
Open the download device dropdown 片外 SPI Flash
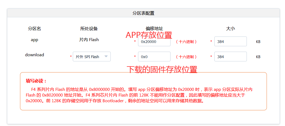(x=91, y=57)
